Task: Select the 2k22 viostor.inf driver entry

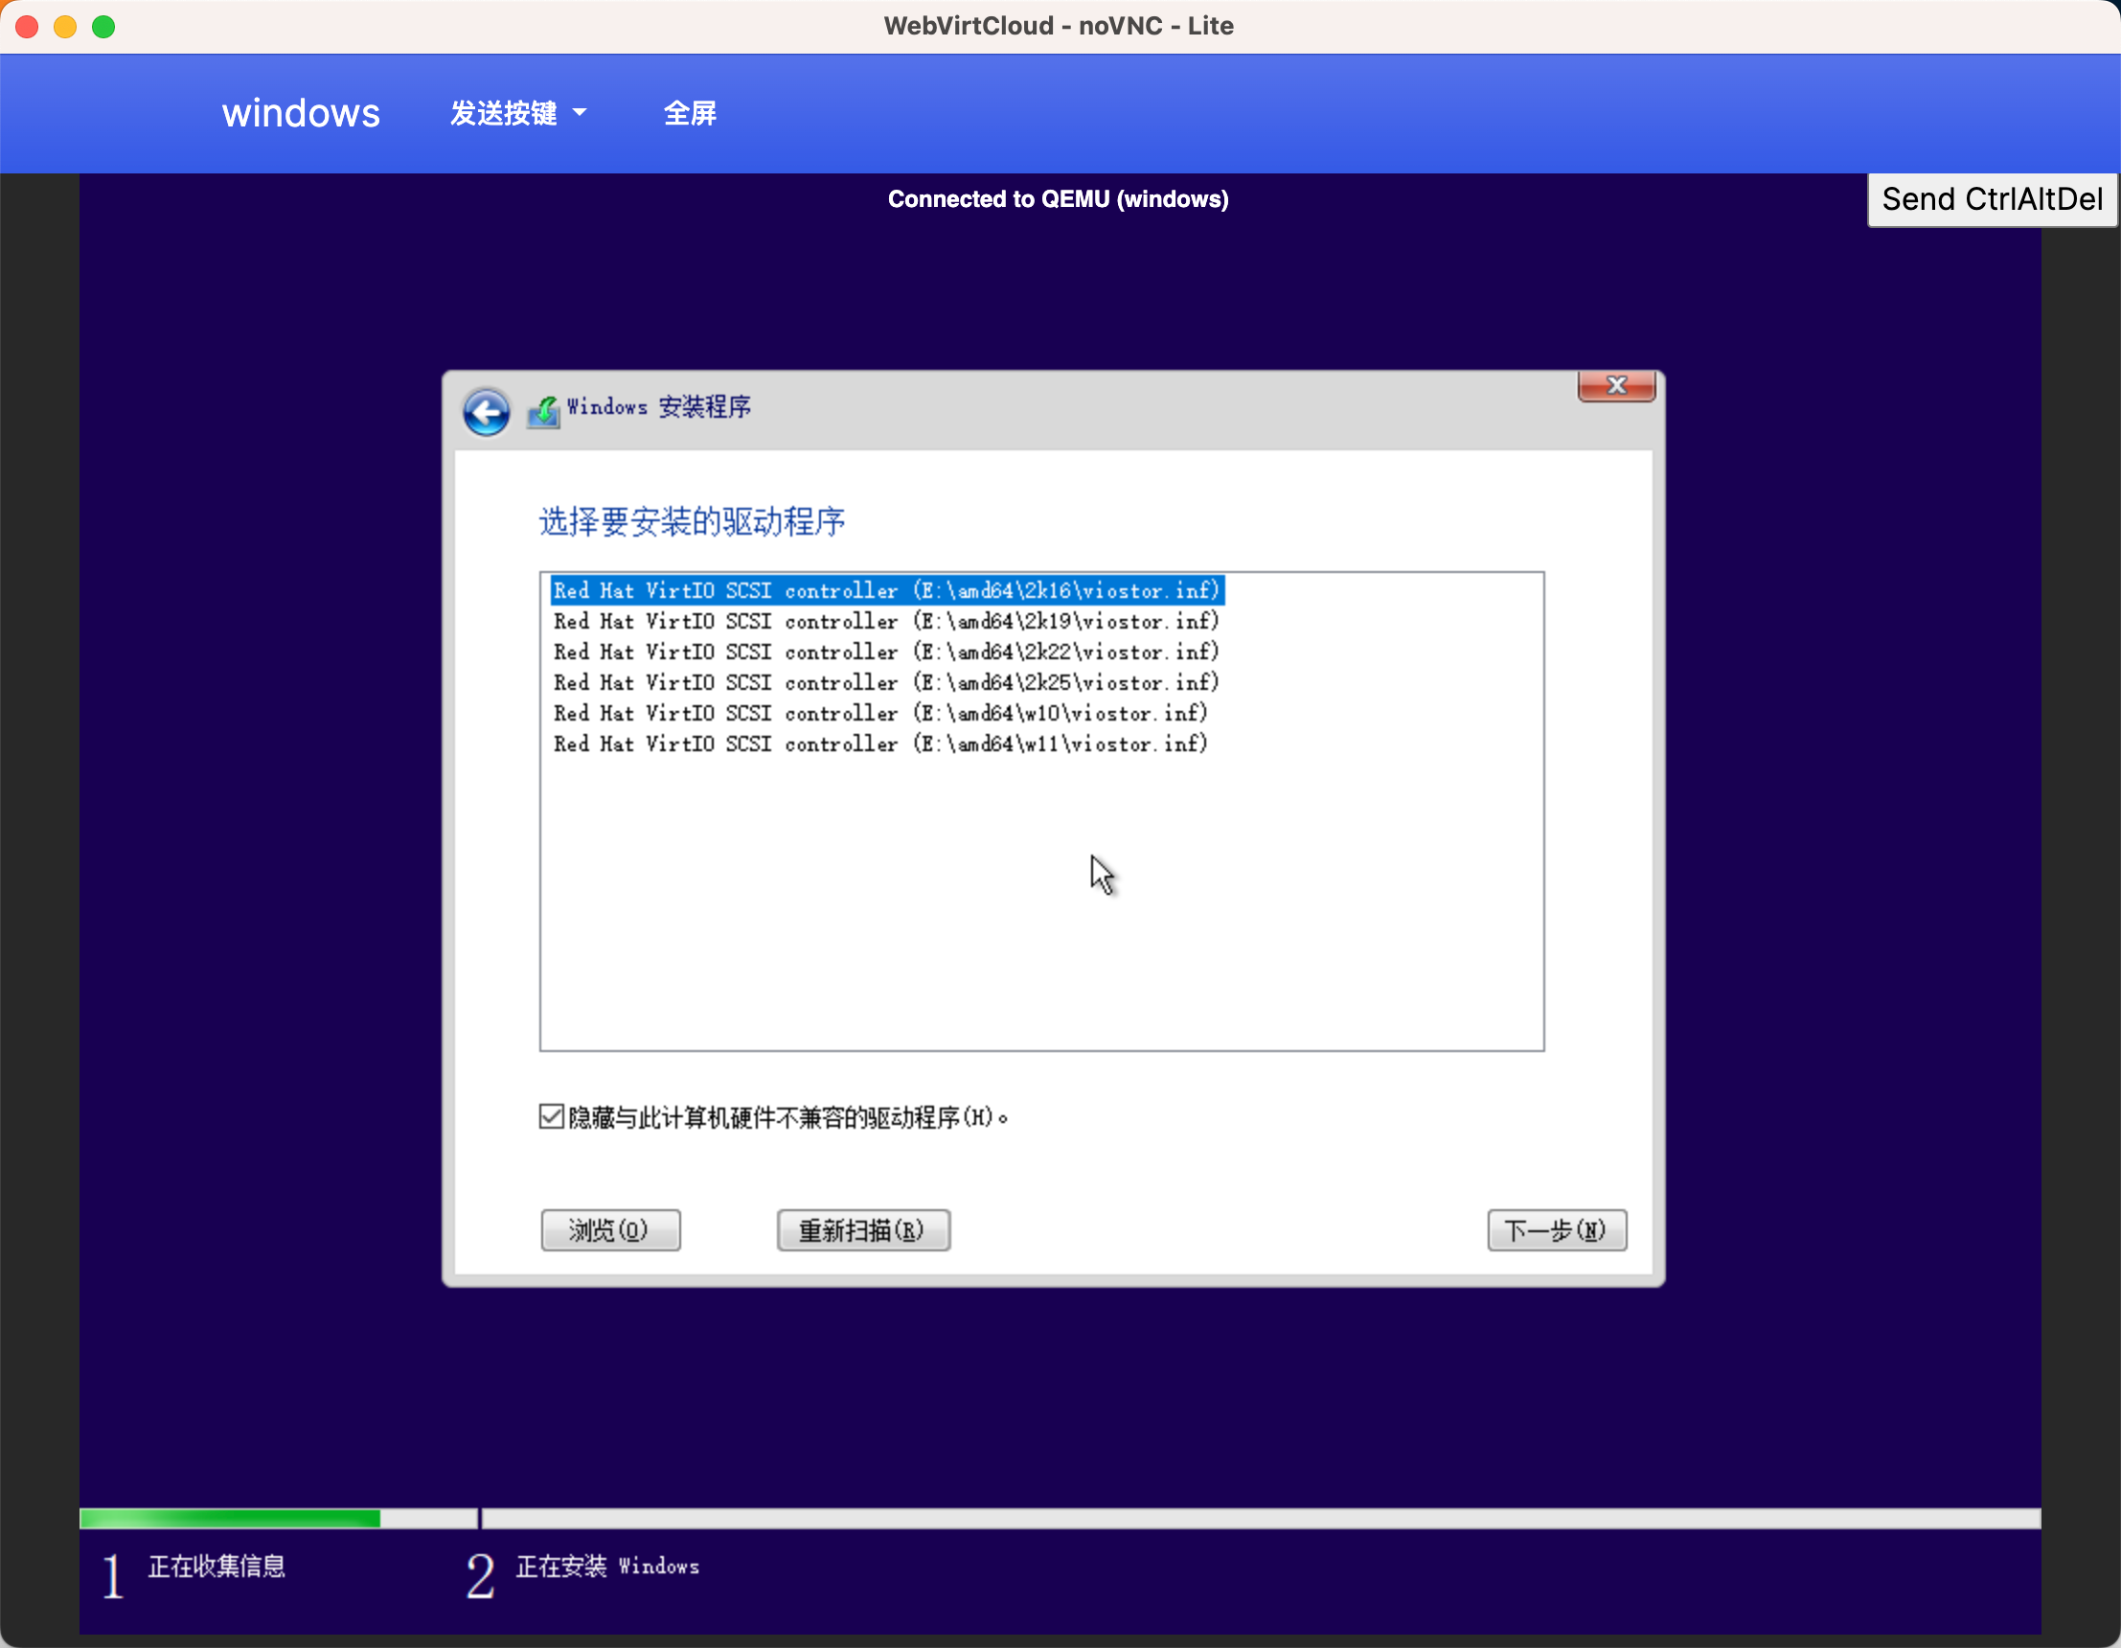Action: click(886, 652)
